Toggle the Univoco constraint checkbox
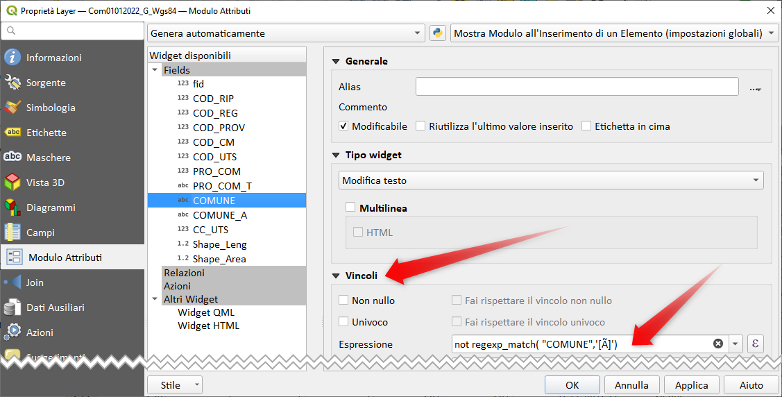Screen dimensions: 782x397 pyautogui.click(x=343, y=322)
